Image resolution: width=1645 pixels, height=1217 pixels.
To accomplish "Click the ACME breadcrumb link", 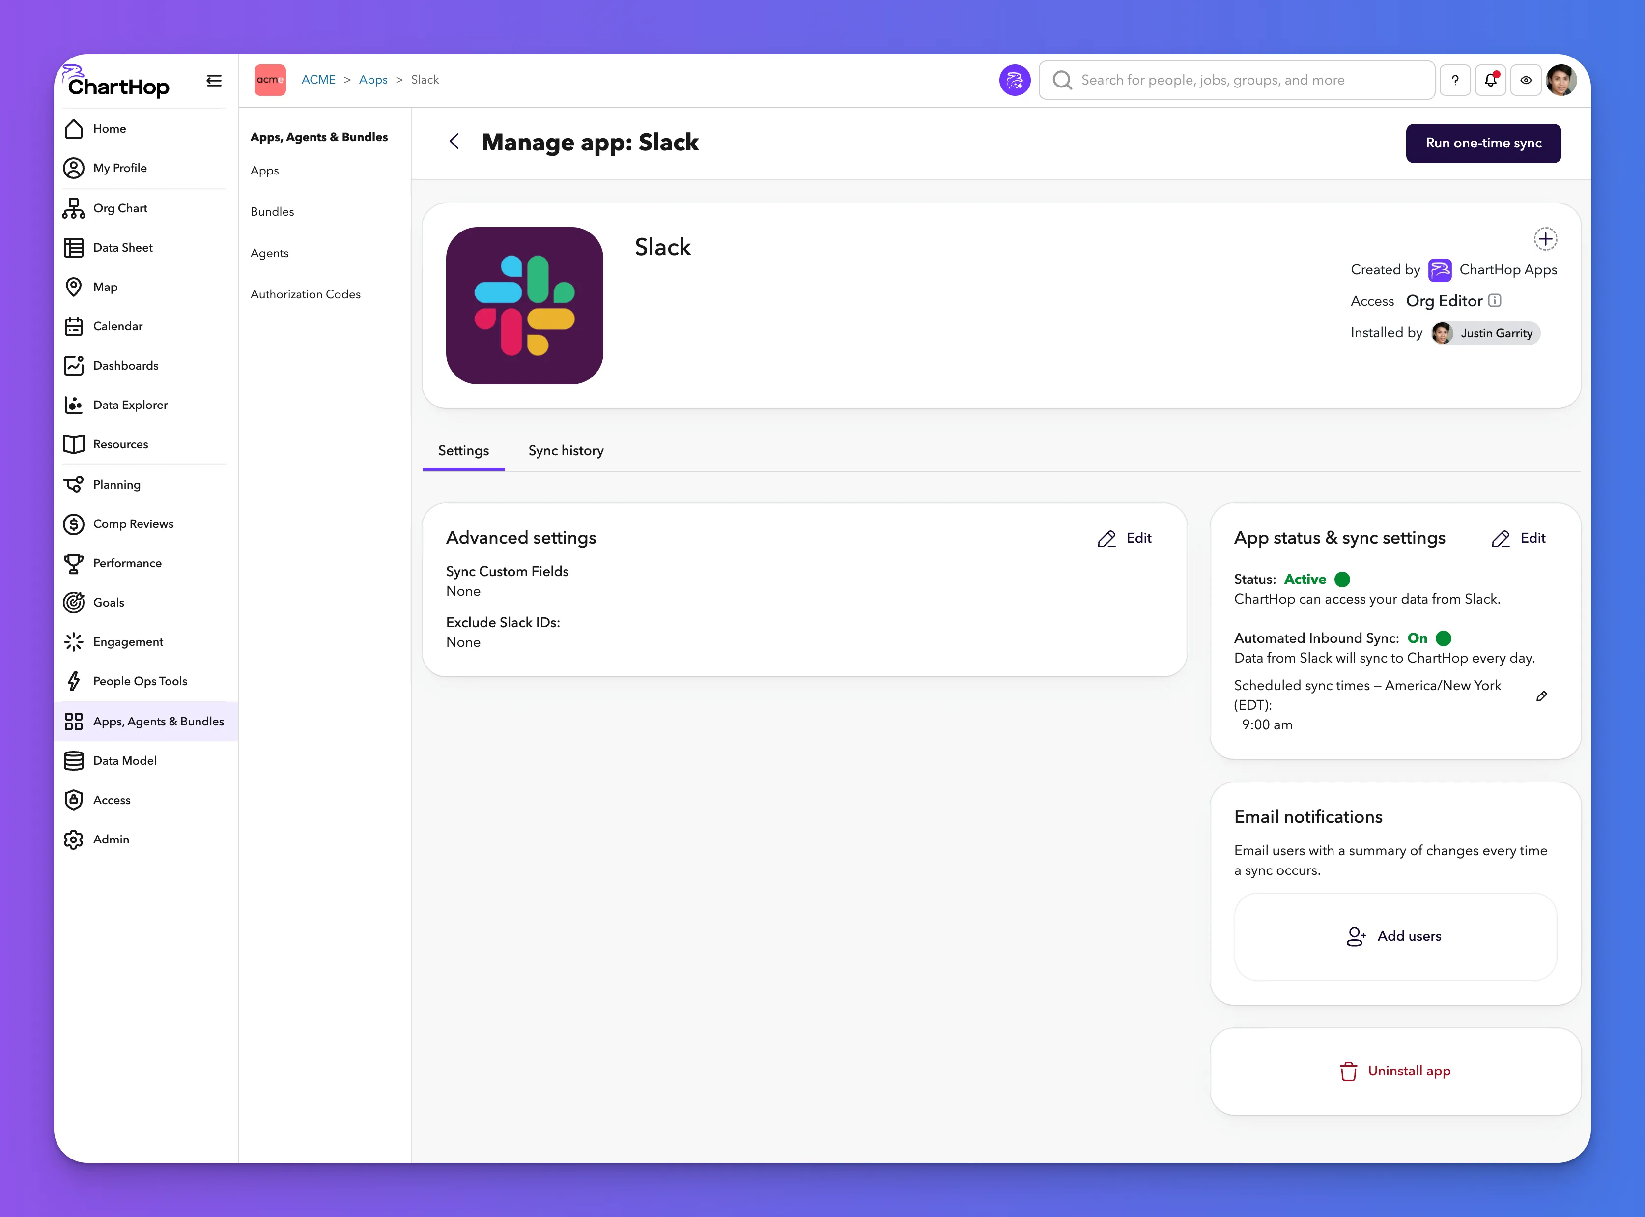I will [x=318, y=80].
